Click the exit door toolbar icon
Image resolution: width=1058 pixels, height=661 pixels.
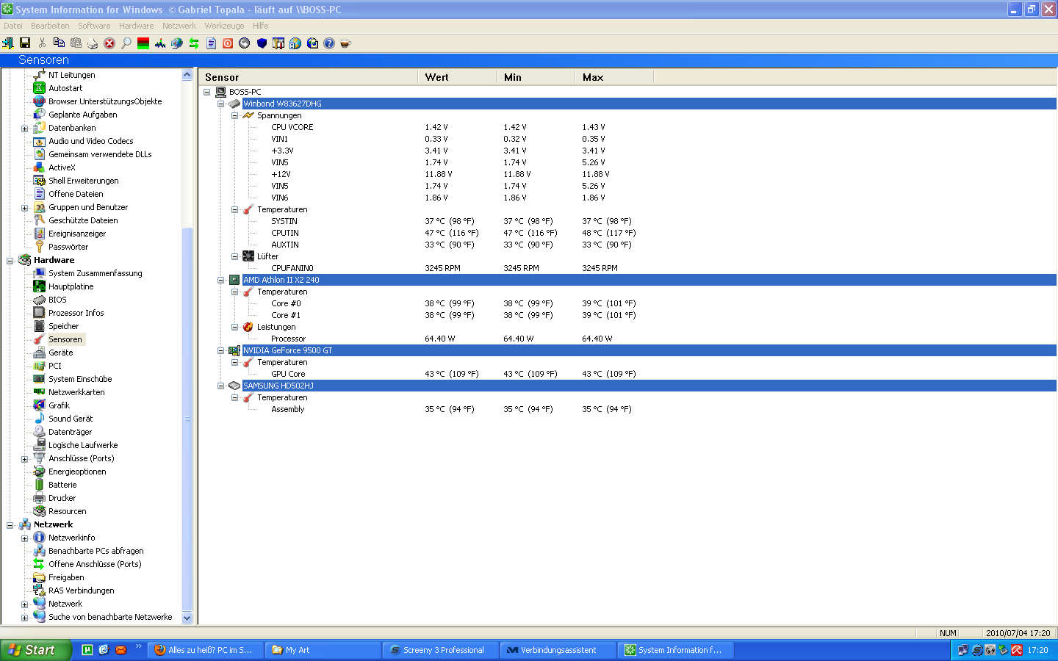8,43
